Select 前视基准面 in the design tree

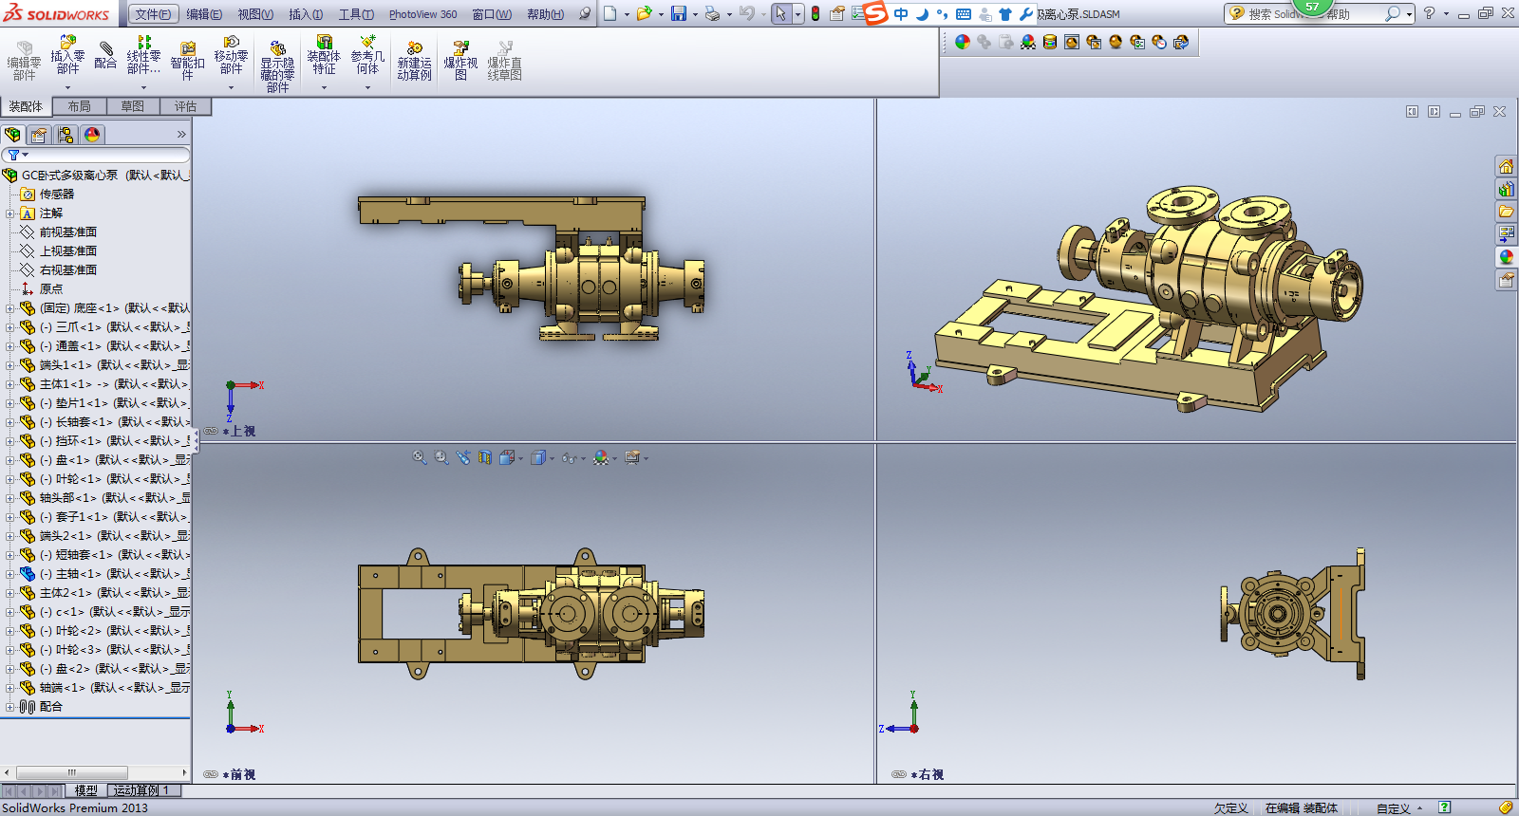67,232
